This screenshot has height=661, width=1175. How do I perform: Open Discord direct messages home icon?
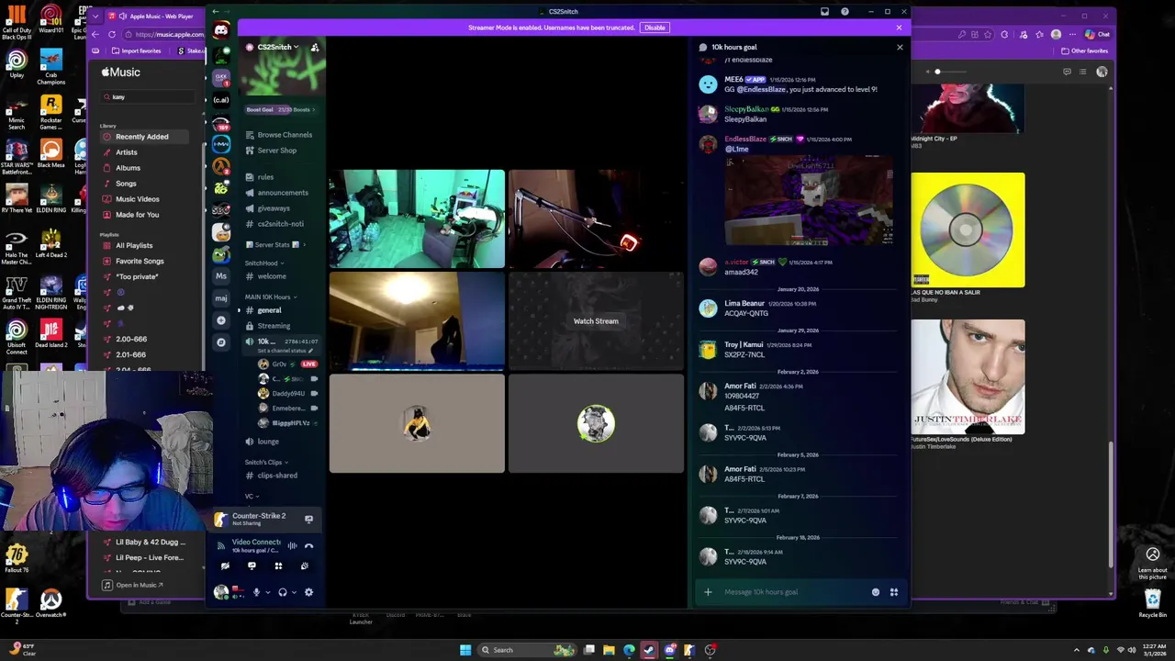tap(221, 30)
